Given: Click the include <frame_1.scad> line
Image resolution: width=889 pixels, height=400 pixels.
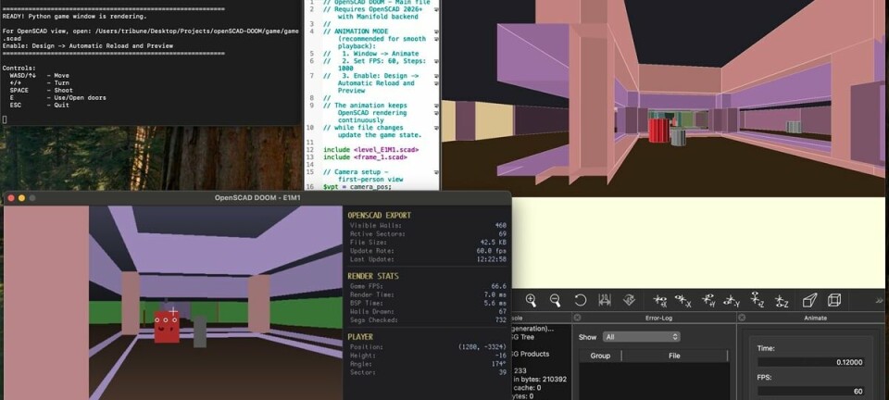Looking at the screenshot, I should coord(363,156).
